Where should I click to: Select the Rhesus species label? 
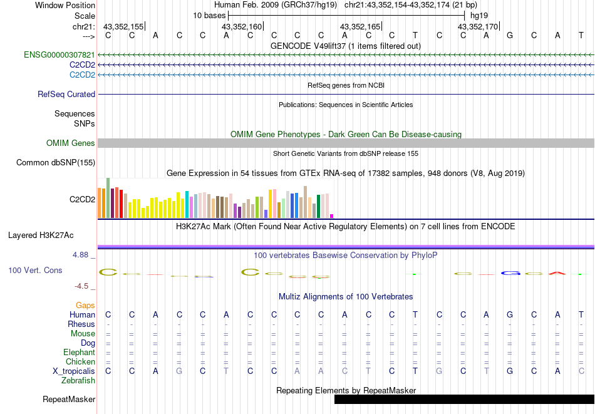tap(81, 324)
